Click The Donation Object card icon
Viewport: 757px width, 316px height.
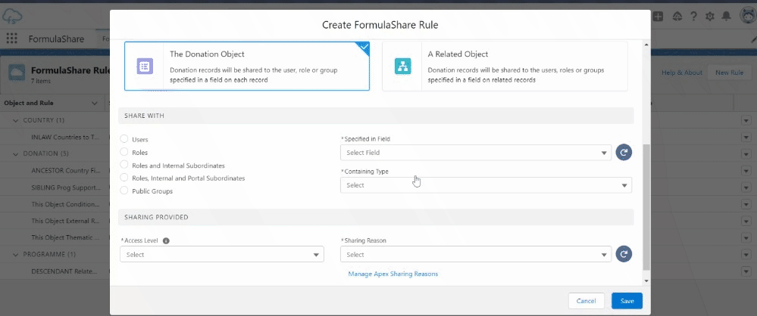coord(145,67)
